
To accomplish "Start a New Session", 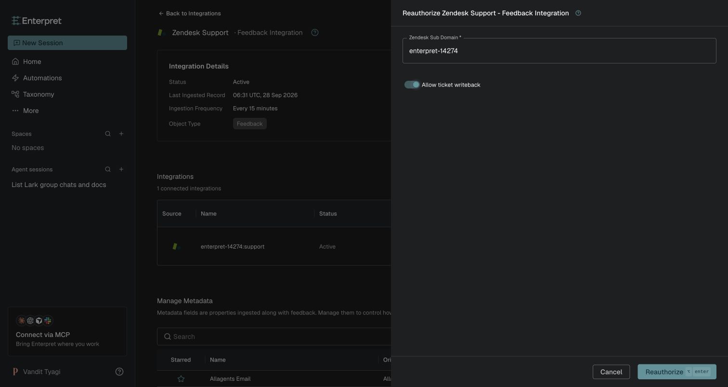I will coord(67,43).
